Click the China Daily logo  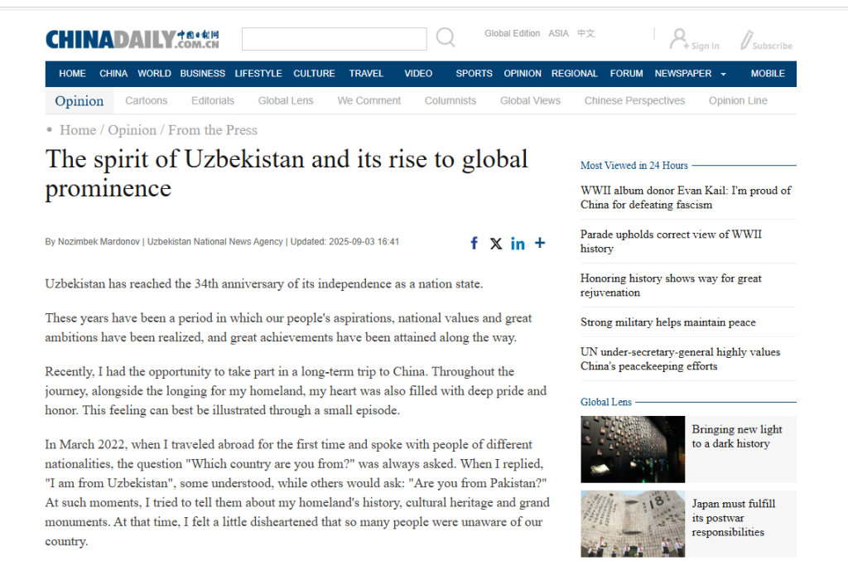coord(132,39)
